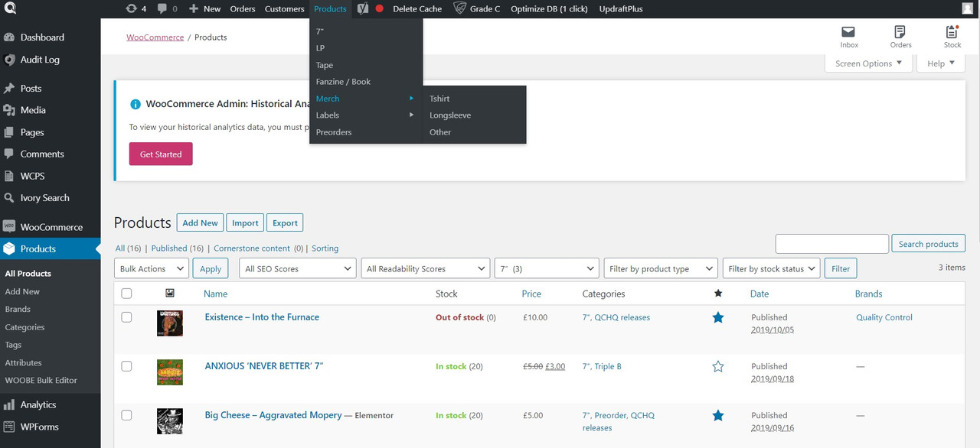980x448 pixels.
Task: Open thumbnail of Existence – Into the Furnace
Action: pyautogui.click(x=170, y=323)
